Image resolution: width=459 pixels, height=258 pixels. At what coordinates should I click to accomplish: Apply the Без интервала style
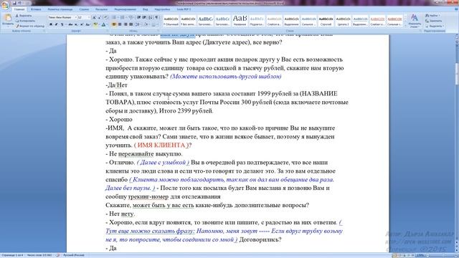188,21
